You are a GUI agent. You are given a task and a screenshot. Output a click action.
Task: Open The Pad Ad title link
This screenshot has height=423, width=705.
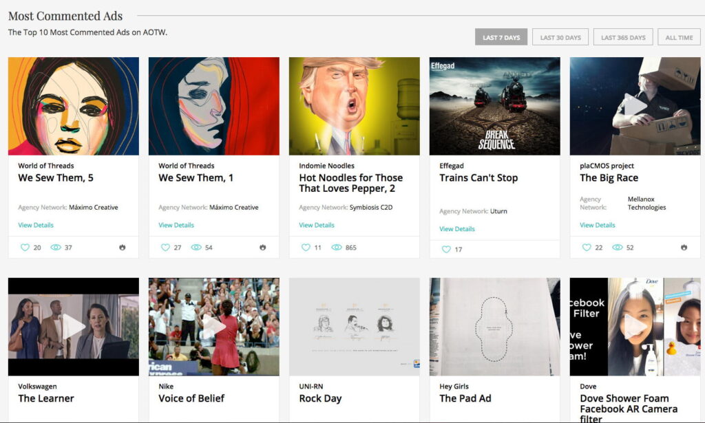click(465, 398)
